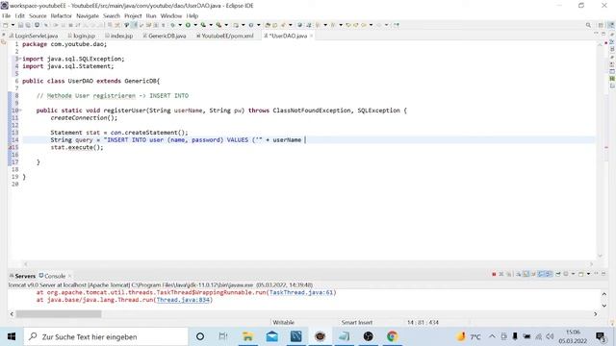Open the New file dropdown arrow
This screenshot has width=616, height=346.
tap(13, 25)
